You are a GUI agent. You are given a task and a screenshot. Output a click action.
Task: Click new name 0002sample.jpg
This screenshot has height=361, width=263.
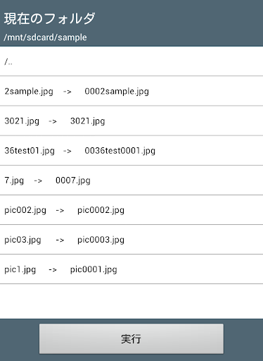coord(117,92)
